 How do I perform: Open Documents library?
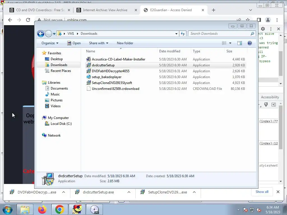pos(59,88)
